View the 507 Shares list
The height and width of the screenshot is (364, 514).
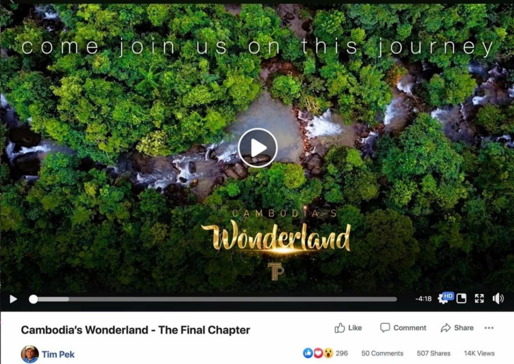coord(433,353)
